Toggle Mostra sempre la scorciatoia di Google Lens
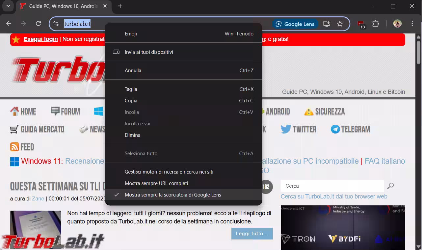422x250 pixels. point(172,195)
